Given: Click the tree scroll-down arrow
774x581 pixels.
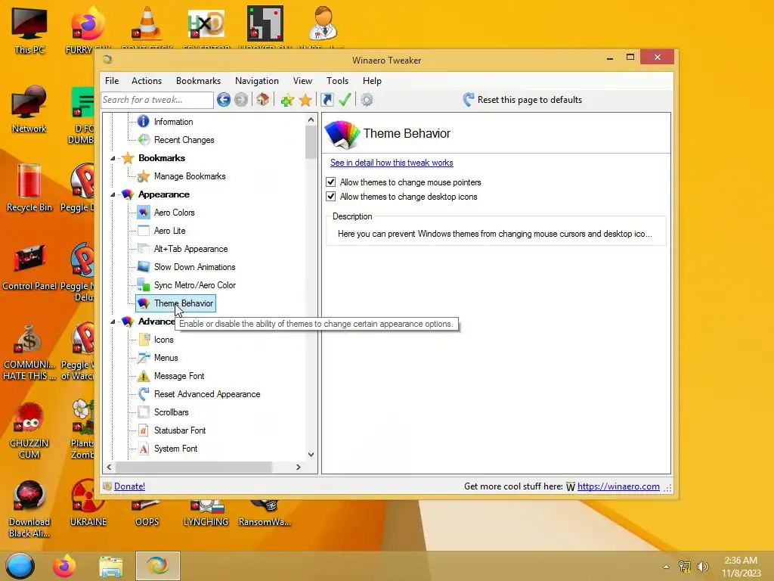Looking at the screenshot, I should pyautogui.click(x=311, y=455).
